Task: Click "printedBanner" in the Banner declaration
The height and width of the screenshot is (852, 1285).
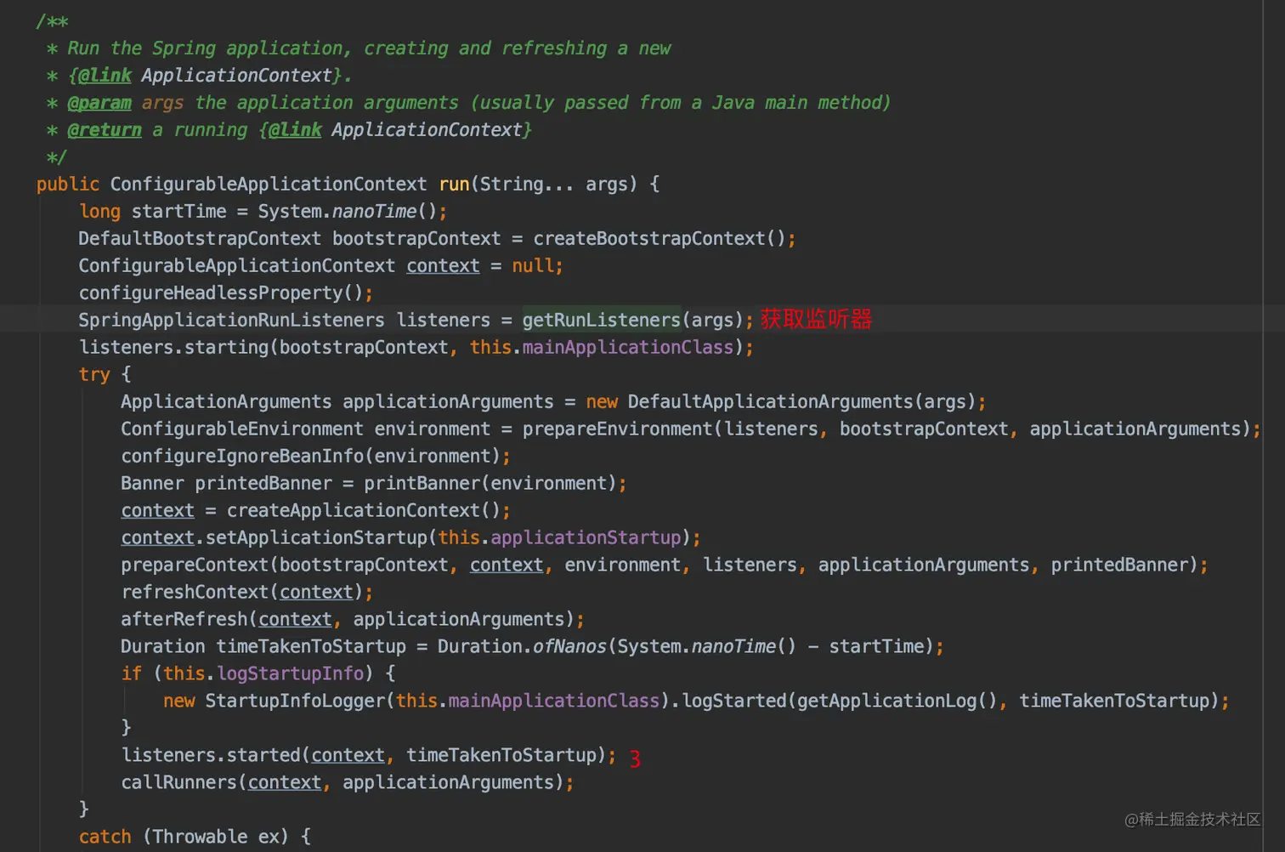Action: coord(263,484)
